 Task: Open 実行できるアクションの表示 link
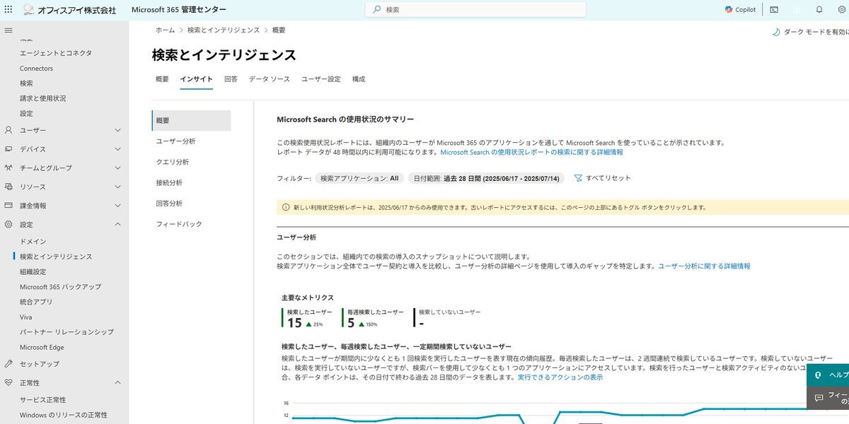pos(560,377)
